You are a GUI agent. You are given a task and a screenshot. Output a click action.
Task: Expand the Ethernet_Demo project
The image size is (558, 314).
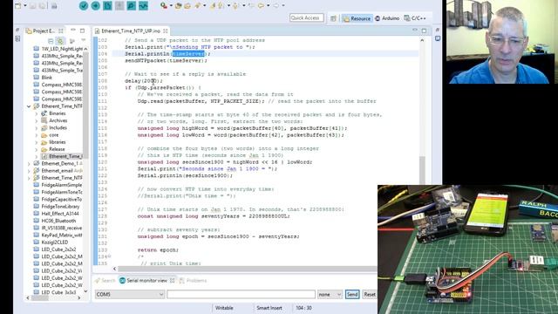click(29, 163)
